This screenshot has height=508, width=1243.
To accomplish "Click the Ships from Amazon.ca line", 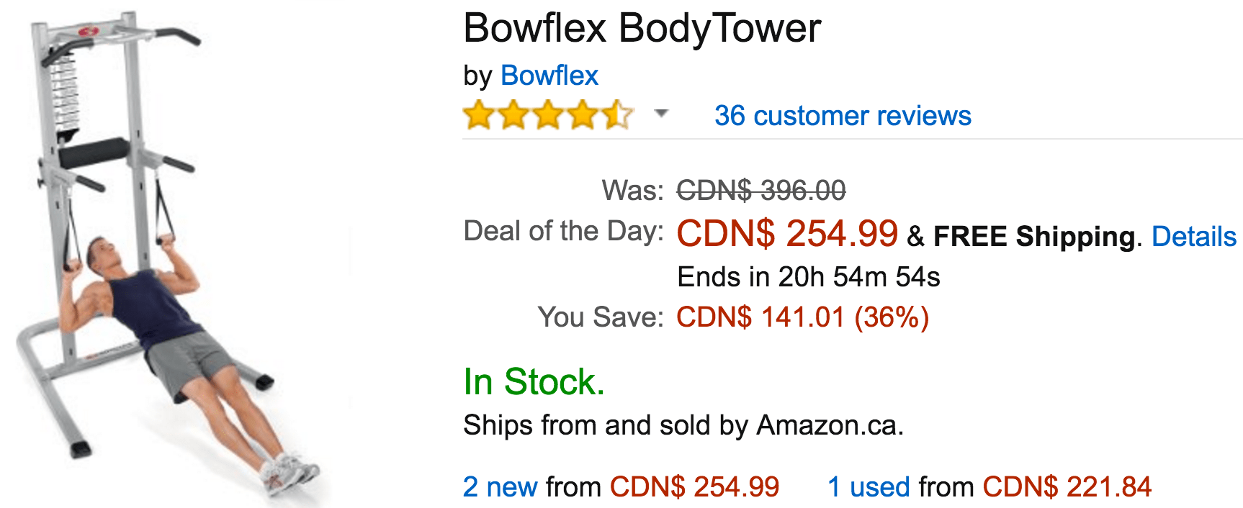I will coord(683,425).
